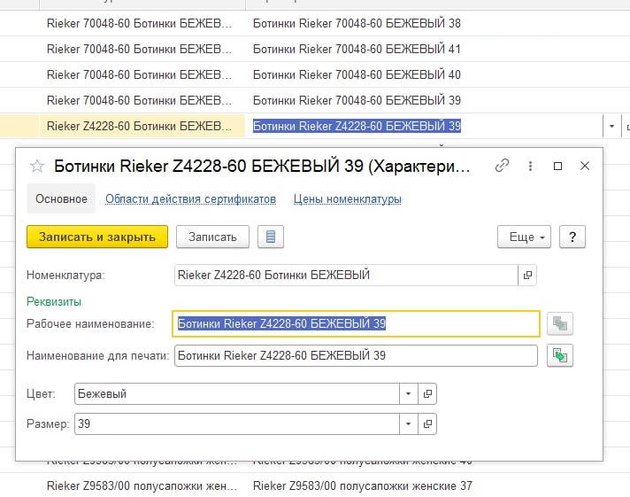Viewport: 630px width, 497px height.
Task: Select cell Ботинки Rieker 70048-60 БЕЖЕВЫЙ 39
Action: (x=357, y=100)
